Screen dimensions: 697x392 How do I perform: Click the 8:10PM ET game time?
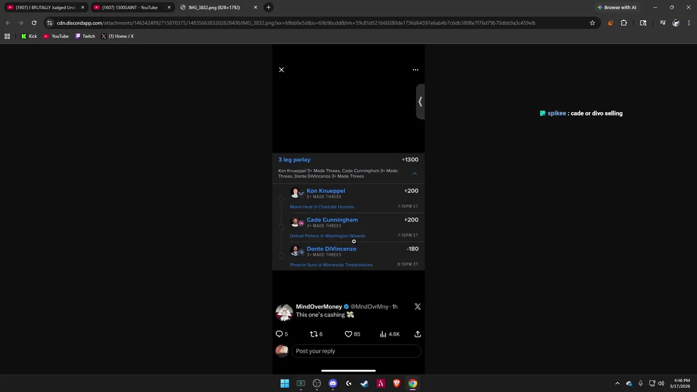(408, 264)
